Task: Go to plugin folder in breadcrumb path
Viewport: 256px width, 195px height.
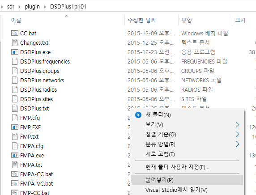Action: pyautogui.click(x=32, y=7)
